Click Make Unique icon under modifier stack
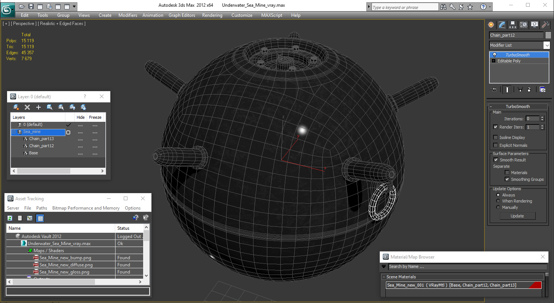 520,89
